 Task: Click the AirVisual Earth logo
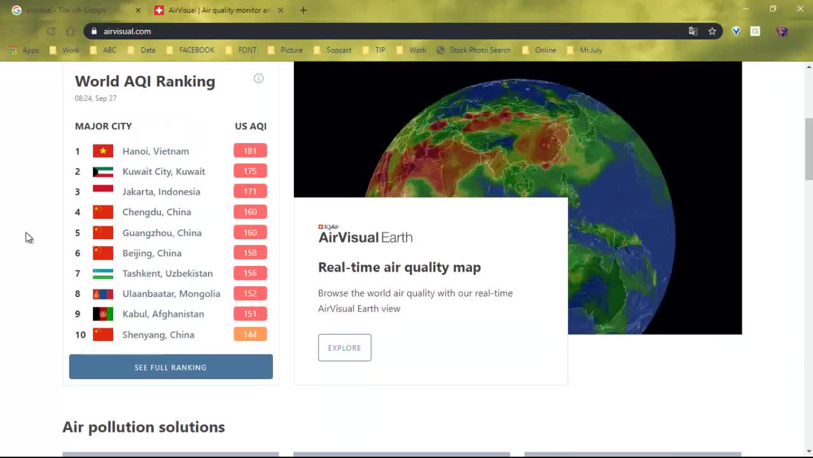pyautogui.click(x=365, y=233)
